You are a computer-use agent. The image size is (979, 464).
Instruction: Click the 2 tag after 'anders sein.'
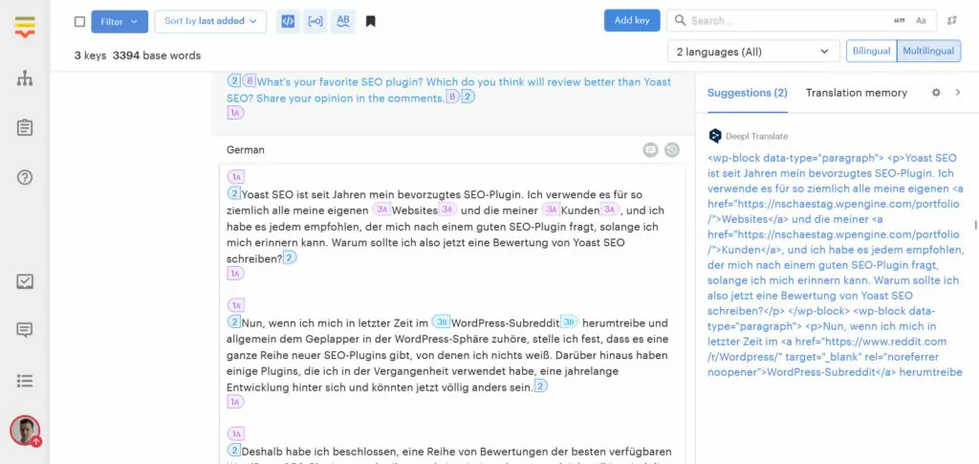coord(541,387)
